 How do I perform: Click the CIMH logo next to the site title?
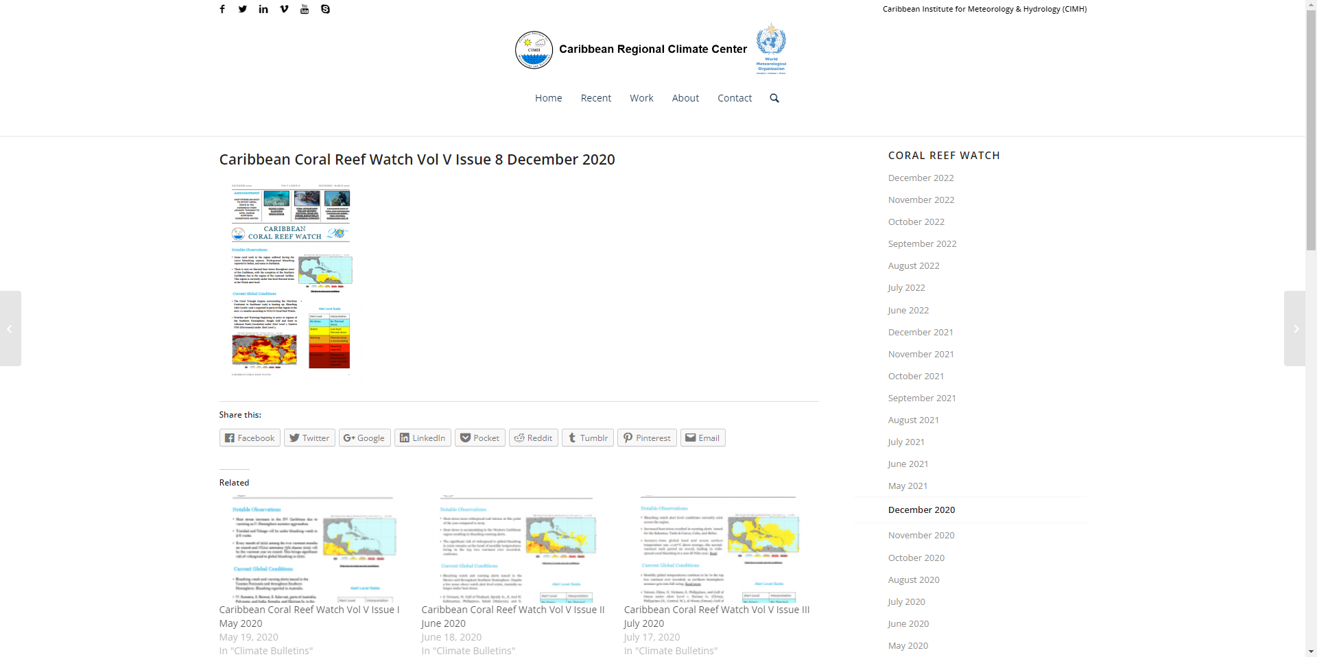pyautogui.click(x=533, y=49)
